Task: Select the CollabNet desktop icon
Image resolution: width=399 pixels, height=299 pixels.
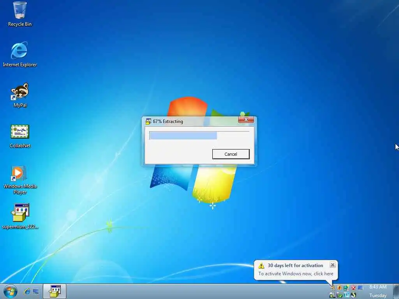Action: point(19,136)
